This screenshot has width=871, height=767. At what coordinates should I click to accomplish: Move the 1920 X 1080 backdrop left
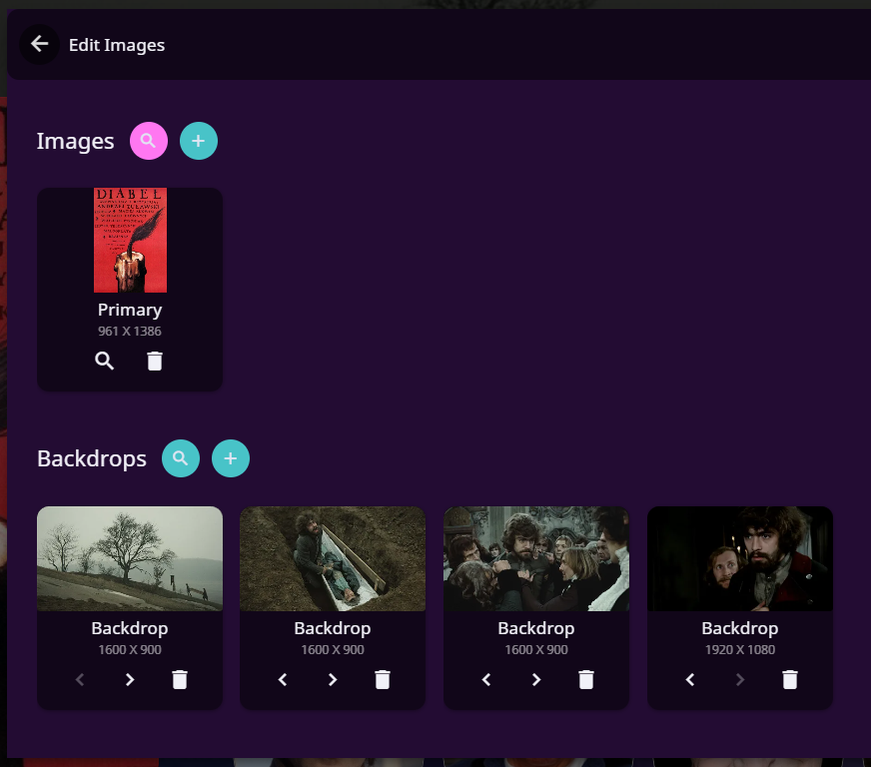(690, 680)
